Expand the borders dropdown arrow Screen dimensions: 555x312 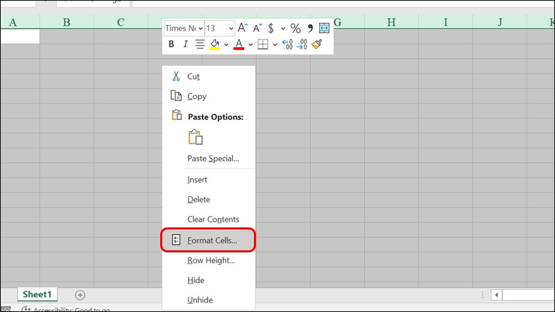(275, 44)
